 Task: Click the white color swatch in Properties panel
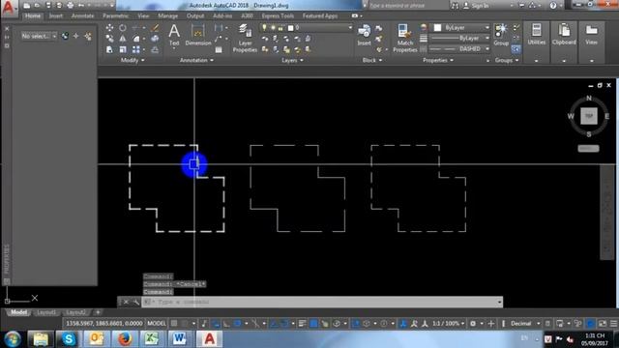tap(437, 28)
